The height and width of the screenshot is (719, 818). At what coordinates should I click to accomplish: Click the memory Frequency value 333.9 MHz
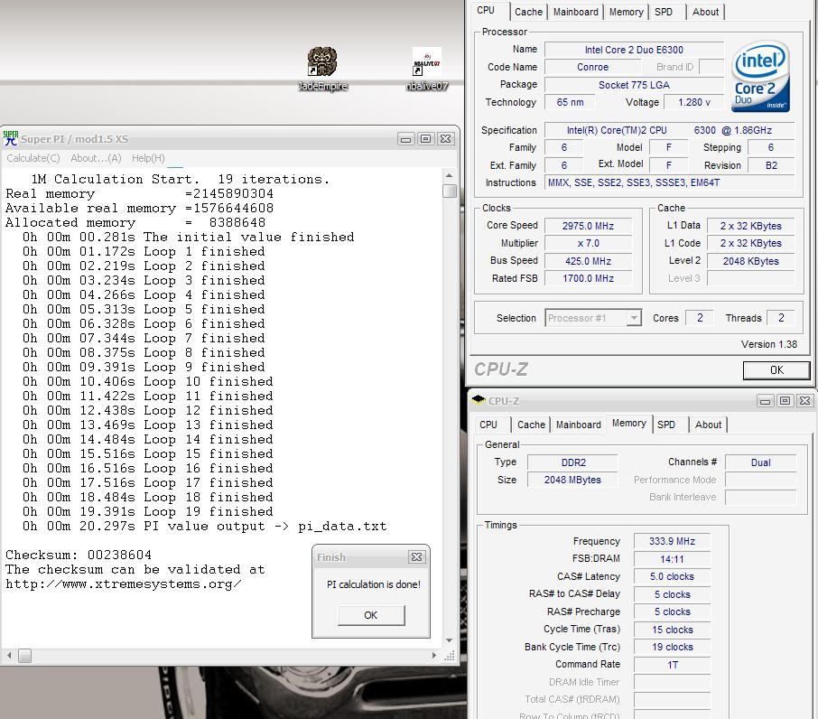[x=672, y=542]
